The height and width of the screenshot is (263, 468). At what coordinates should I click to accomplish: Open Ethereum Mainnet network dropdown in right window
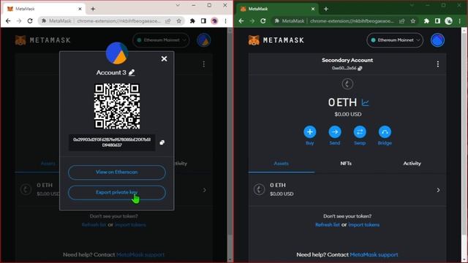395,40
